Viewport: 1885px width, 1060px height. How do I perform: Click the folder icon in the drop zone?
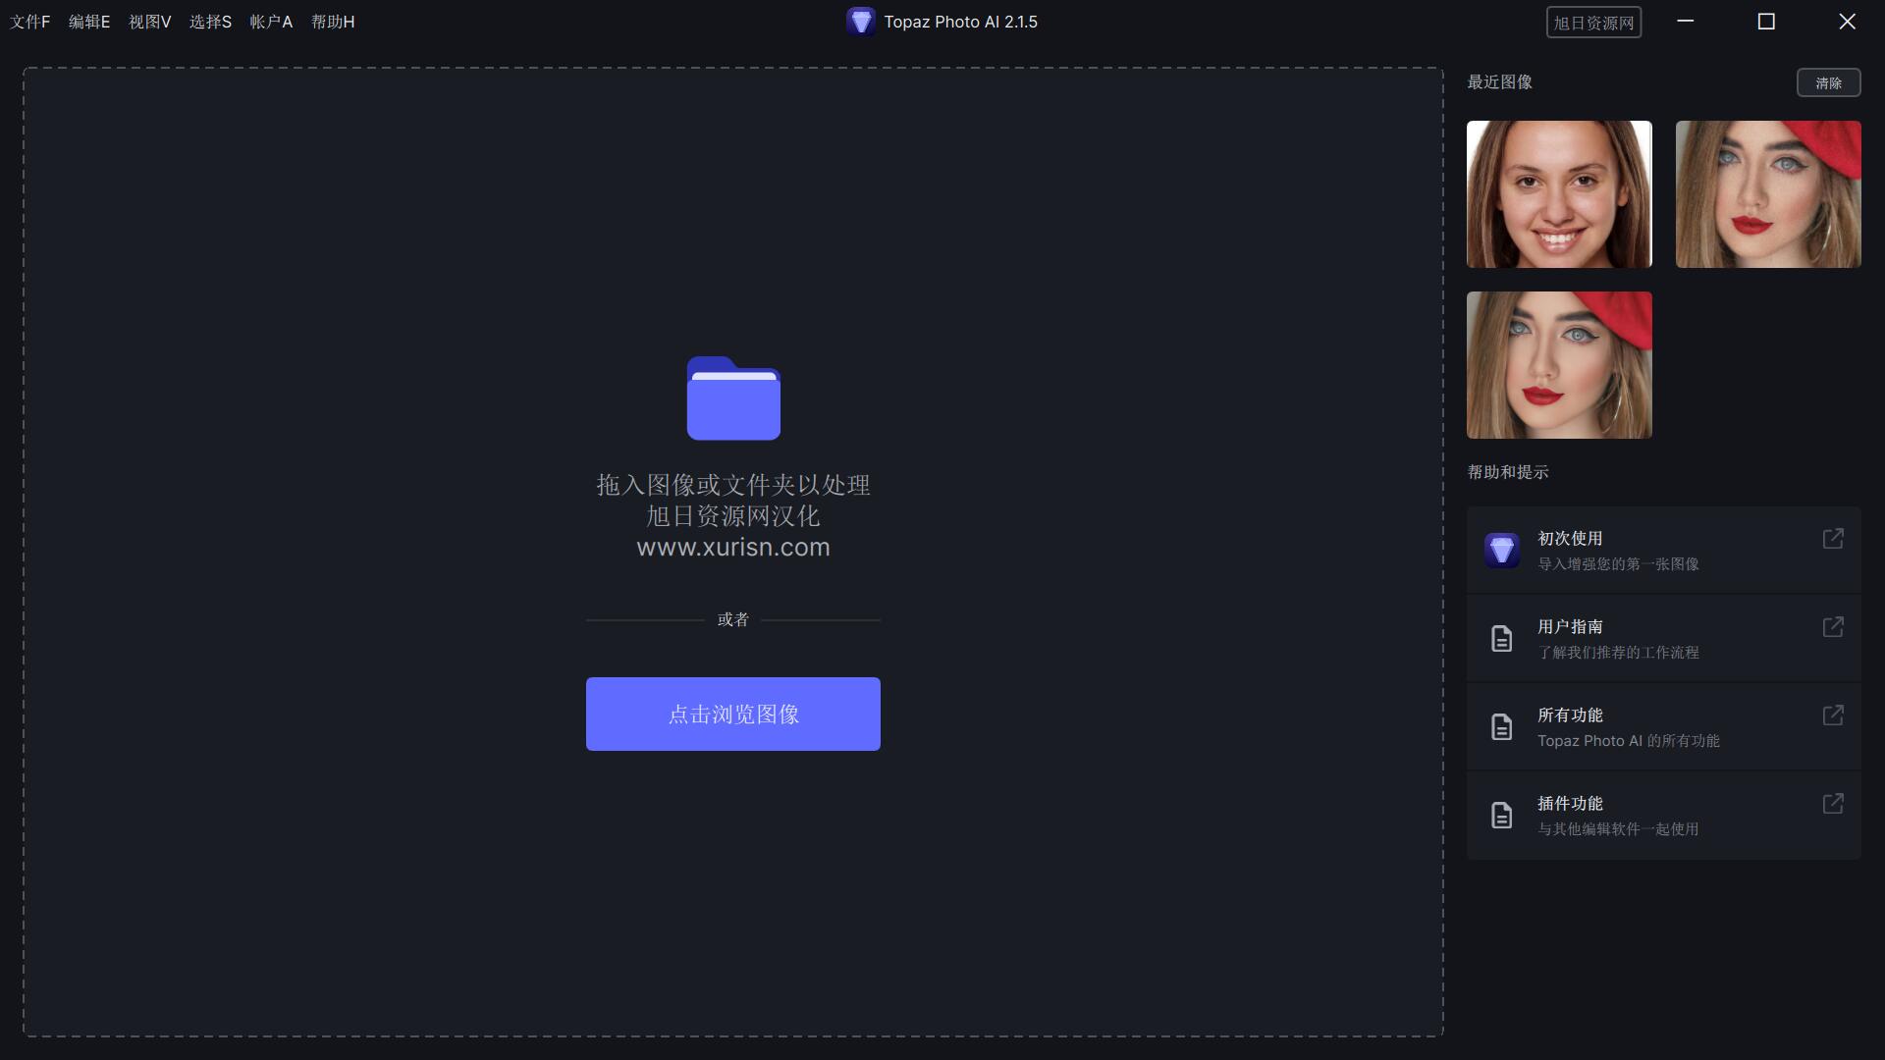click(732, 398)
